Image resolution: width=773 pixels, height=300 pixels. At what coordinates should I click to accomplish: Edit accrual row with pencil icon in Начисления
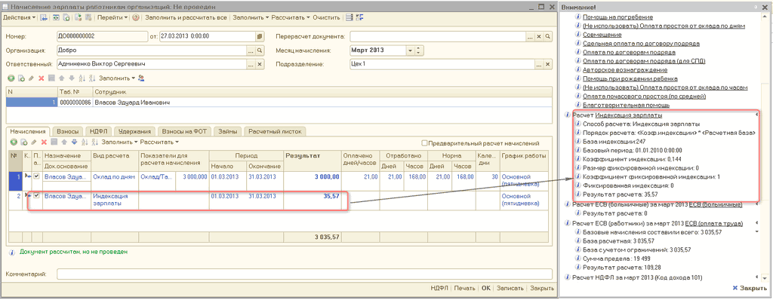click(x=33, y=142)
